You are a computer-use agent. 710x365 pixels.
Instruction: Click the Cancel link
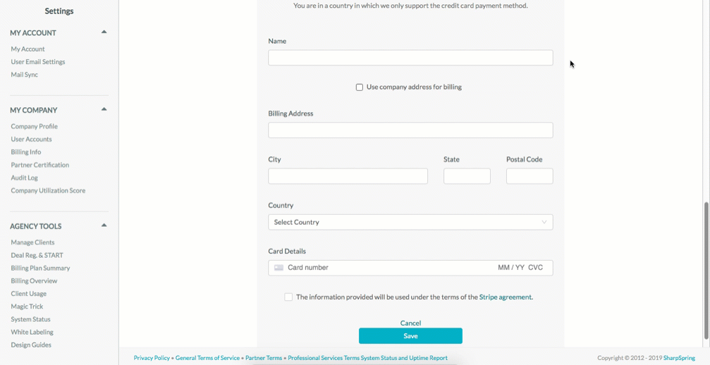pyautogui.click(x=410, y=323)
